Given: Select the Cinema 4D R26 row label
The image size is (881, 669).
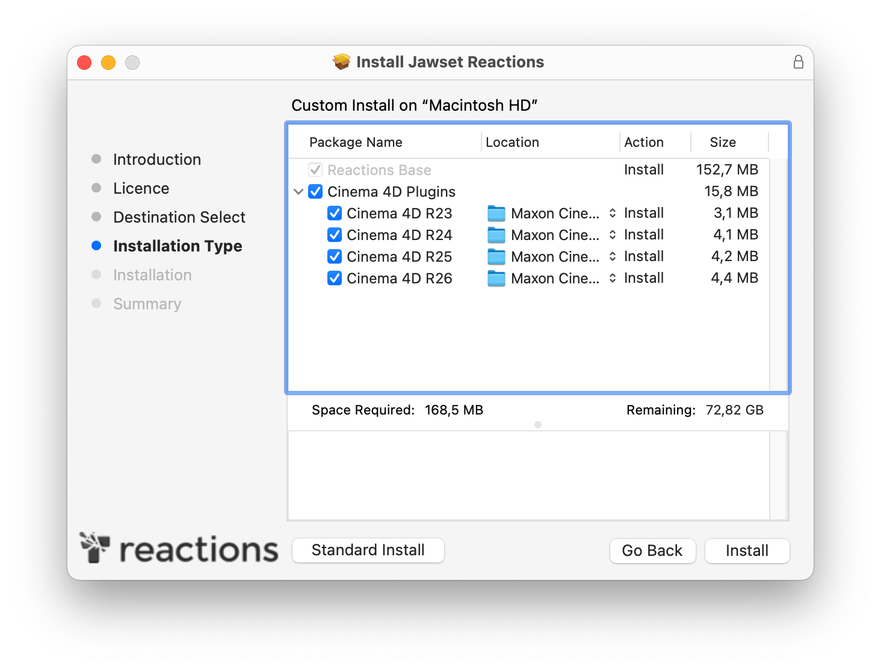Looking at the screenshot, I should [399, 279].
